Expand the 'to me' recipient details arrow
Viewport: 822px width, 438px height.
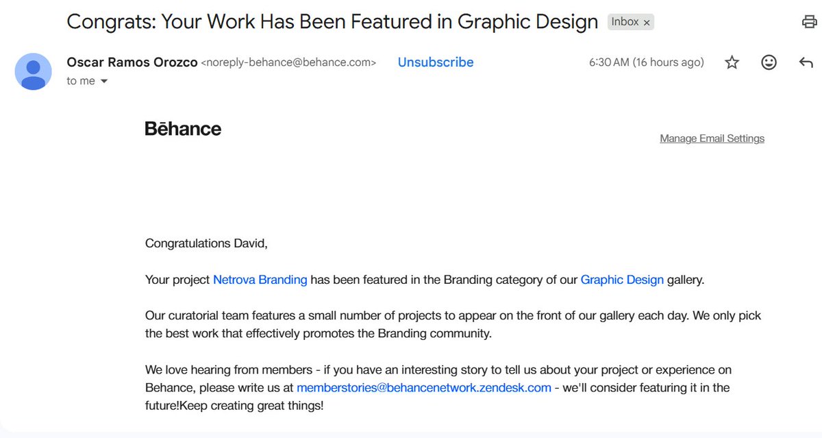coord(104,82)
